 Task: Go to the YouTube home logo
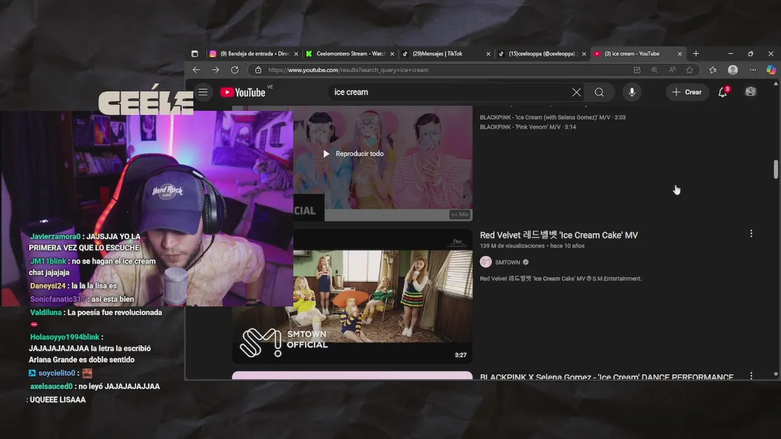click(243, 92)
